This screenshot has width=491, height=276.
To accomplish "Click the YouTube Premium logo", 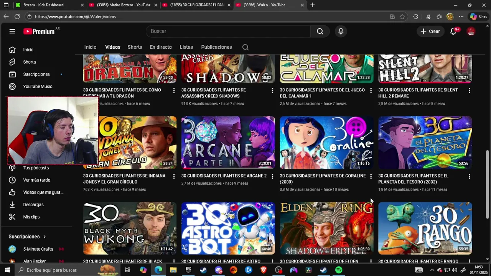I will coord(39,31).
